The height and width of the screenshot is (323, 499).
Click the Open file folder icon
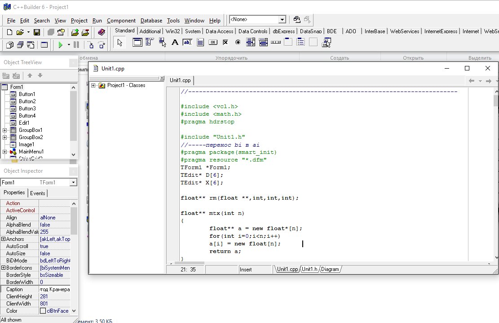pos(20,32)
